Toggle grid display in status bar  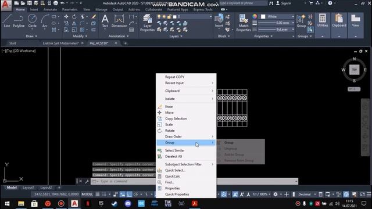pyautogui.click(x=98, y=194)
